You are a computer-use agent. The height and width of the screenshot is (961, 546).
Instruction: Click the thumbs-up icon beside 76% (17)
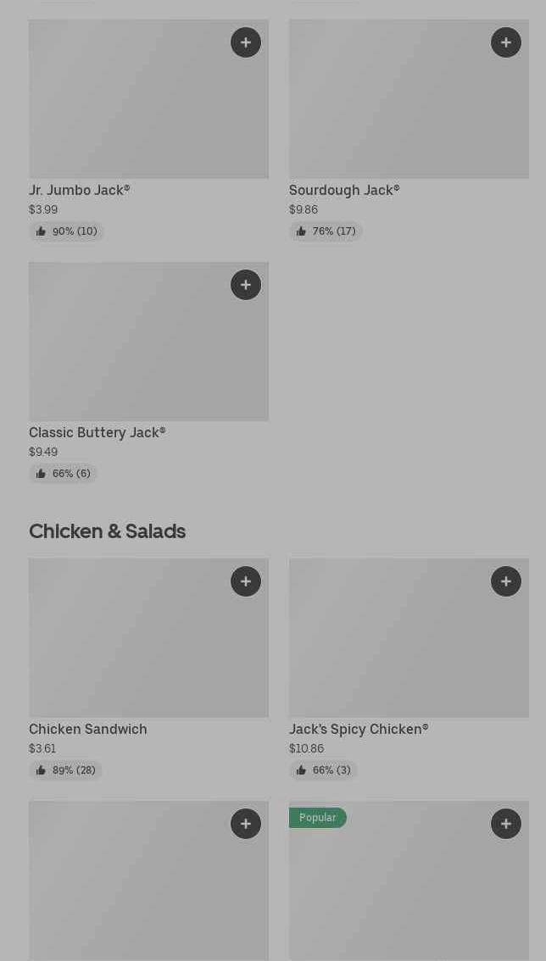tap(301, 231)
